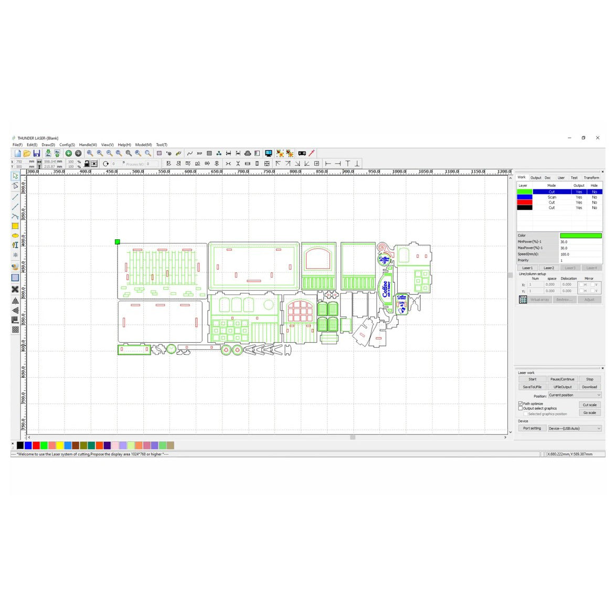Click the Save file toolbar icon
This screenshot has height=616, width=616.
click(x=37, y=153)
